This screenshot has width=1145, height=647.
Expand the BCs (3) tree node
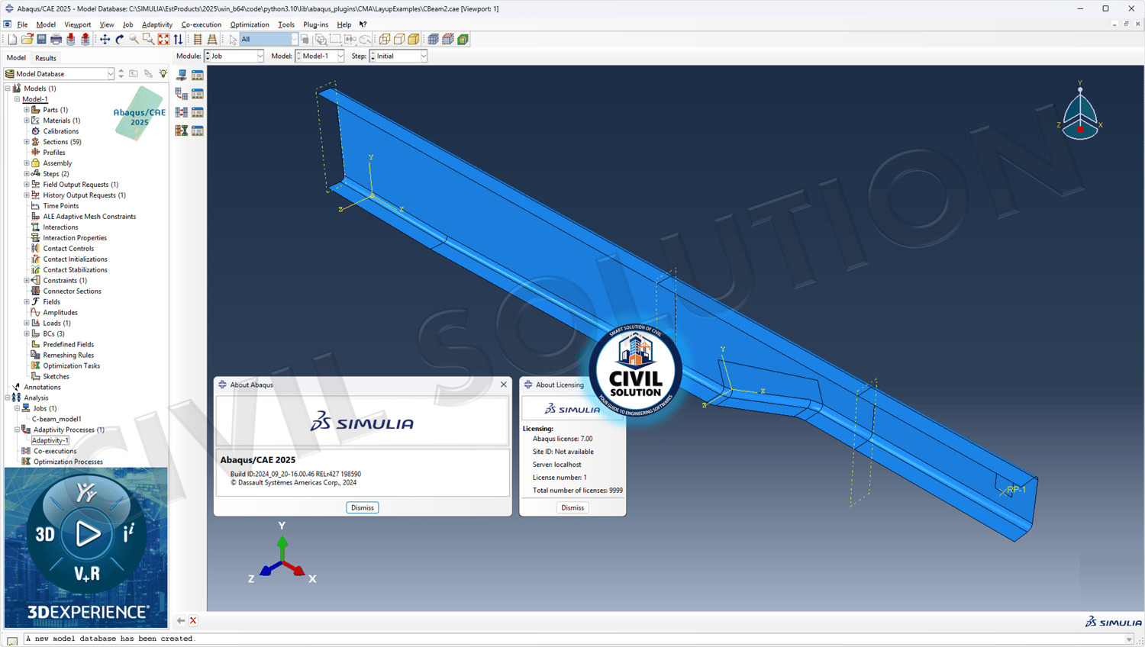[x=27, y=333]
